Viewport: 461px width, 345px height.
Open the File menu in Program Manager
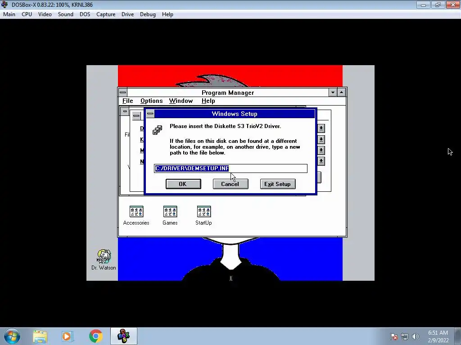(127, 101)
